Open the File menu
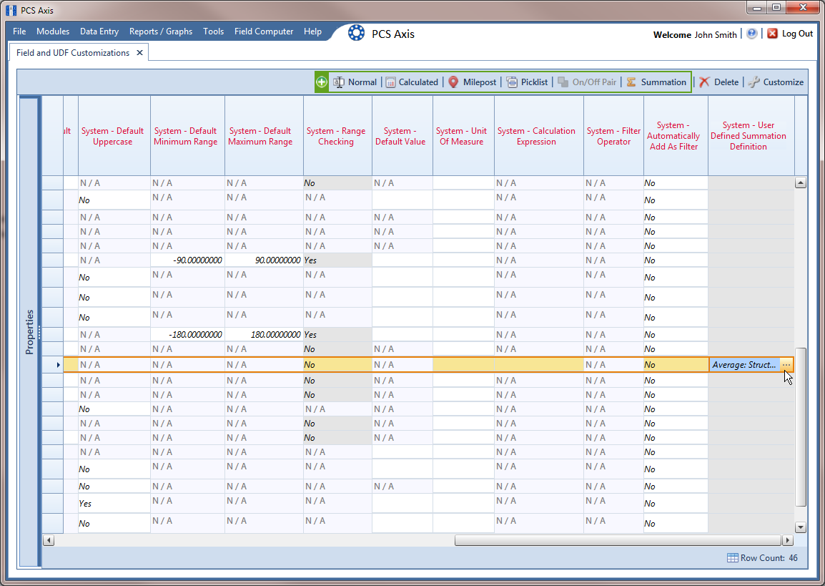 click(x=19, y=31)
